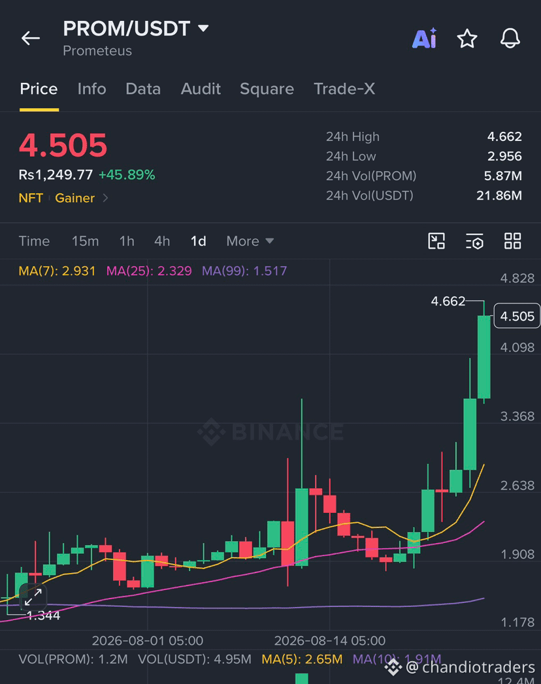This screenshot has height=684, width=541.
Task: Tap the +45.89% change value
Action: (127, 175)
